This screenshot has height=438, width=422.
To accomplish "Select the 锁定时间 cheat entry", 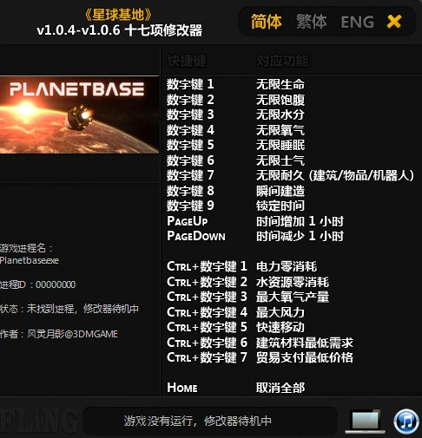I will coord(280,206).
